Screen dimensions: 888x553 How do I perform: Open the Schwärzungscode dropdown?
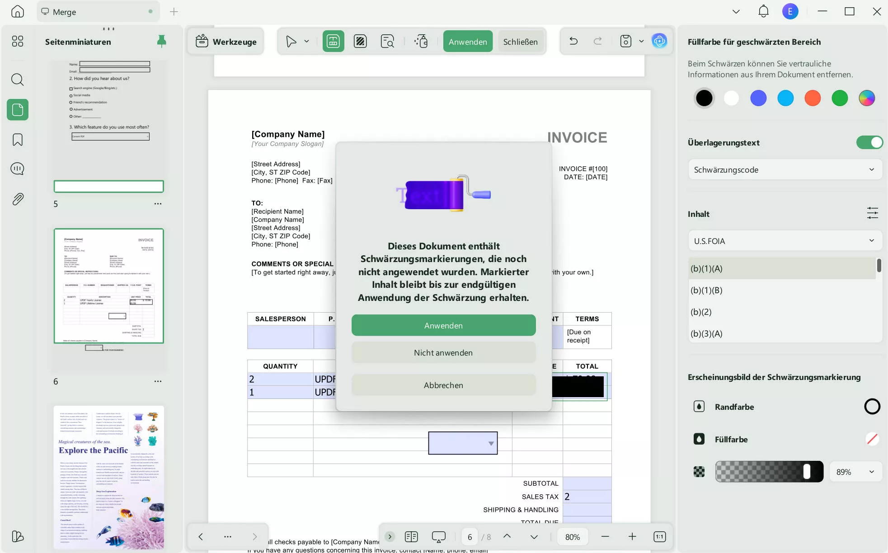click(x=785, y=169)
